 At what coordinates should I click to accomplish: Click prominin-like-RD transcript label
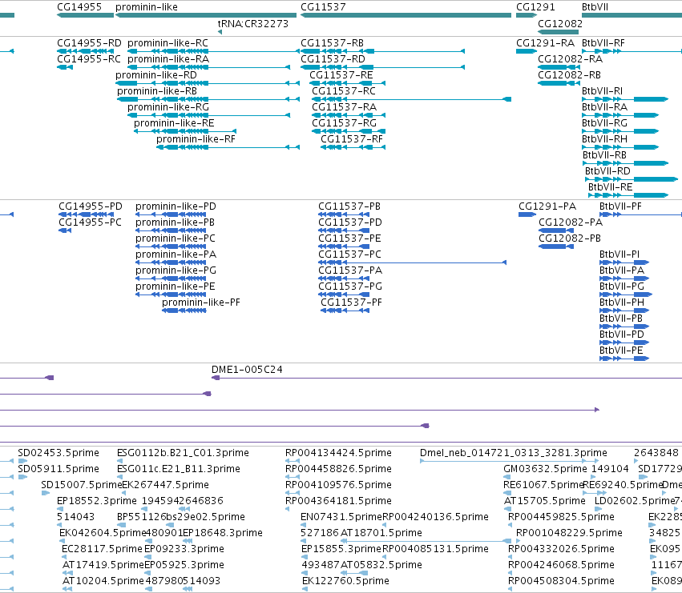pos(155,75)
